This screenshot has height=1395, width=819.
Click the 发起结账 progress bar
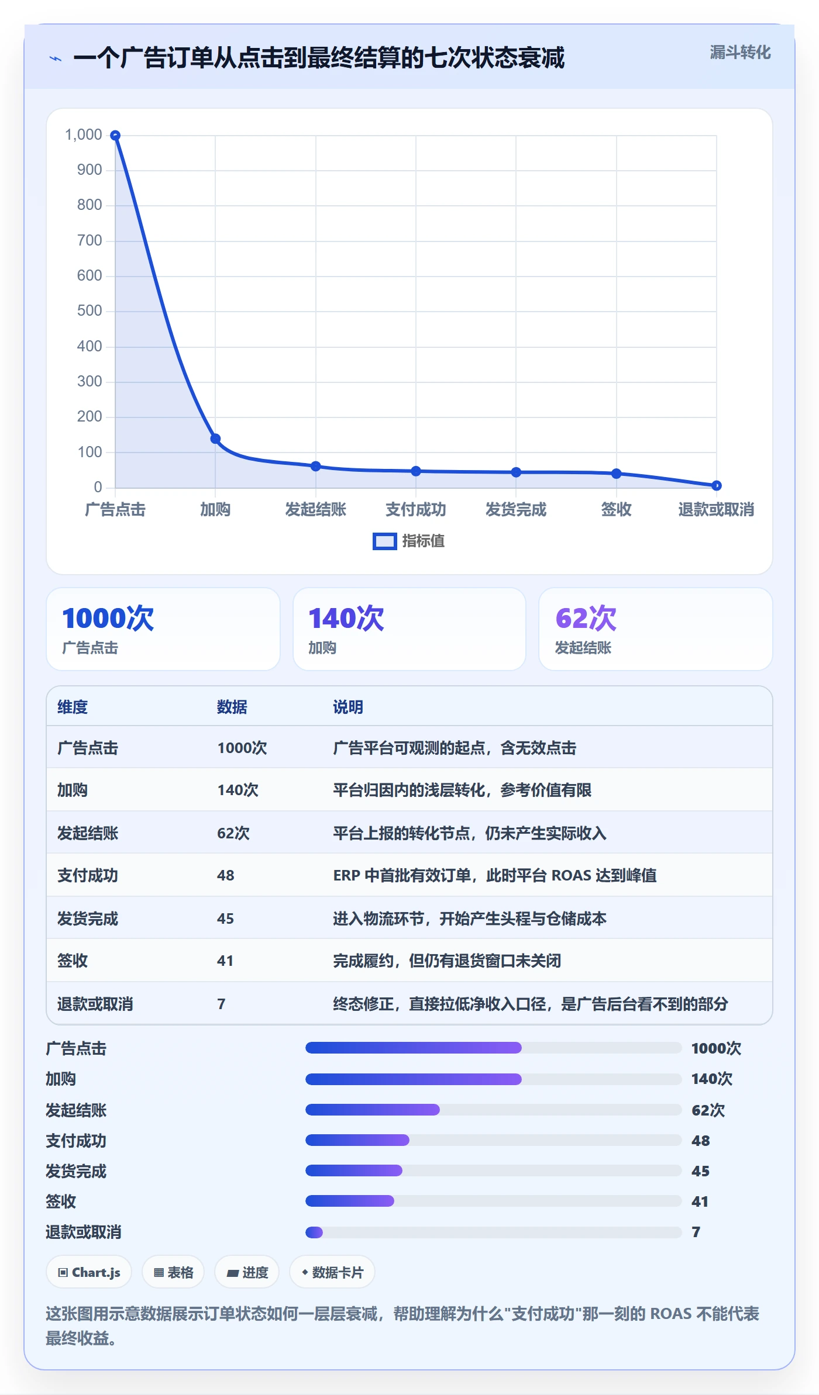point(494,1110)
